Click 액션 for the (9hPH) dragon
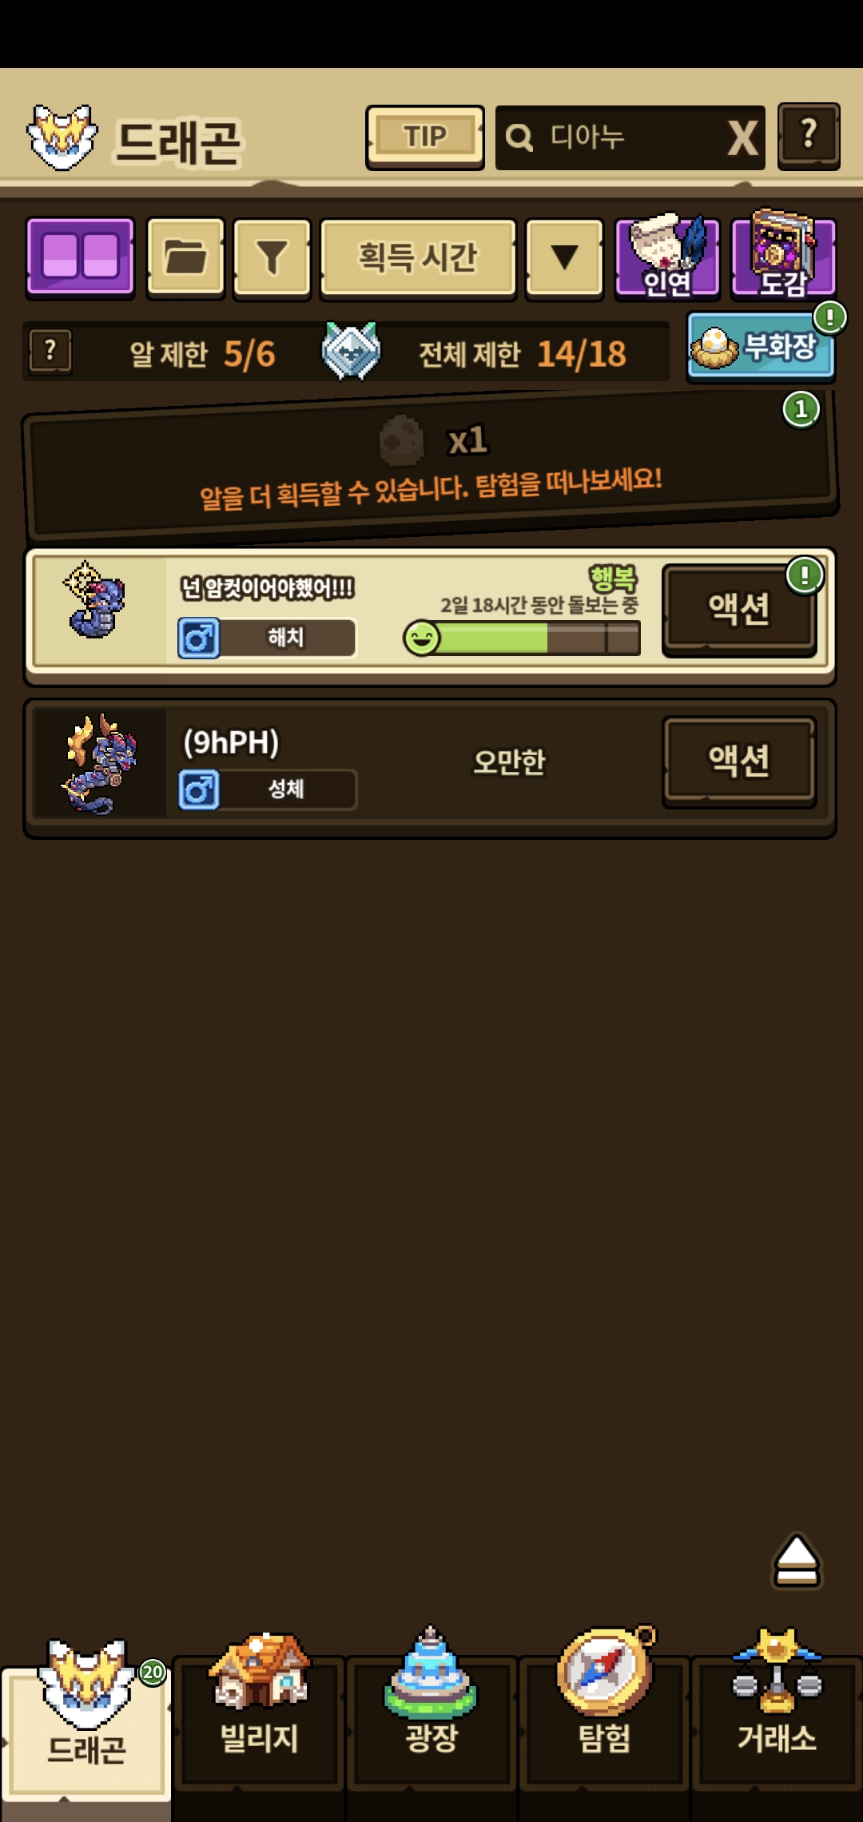 coord(739,760)
